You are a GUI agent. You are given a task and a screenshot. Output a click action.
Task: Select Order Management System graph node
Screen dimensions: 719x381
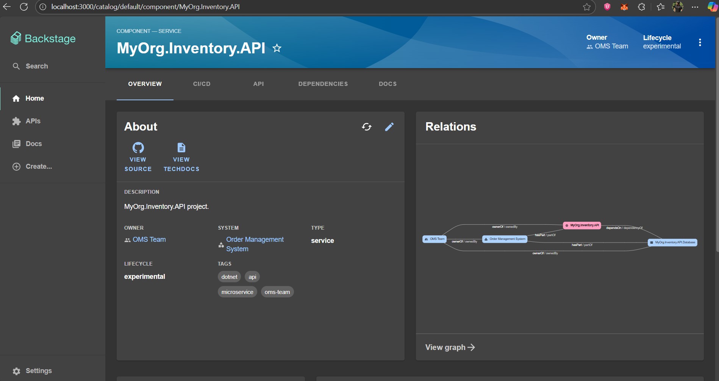point(505,239)
